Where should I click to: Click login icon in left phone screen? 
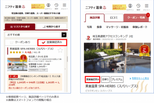(48, 6)
